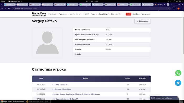Open the tab search arrow
The width and height of the screenshot is (184, 103).
tap(2, 4)
